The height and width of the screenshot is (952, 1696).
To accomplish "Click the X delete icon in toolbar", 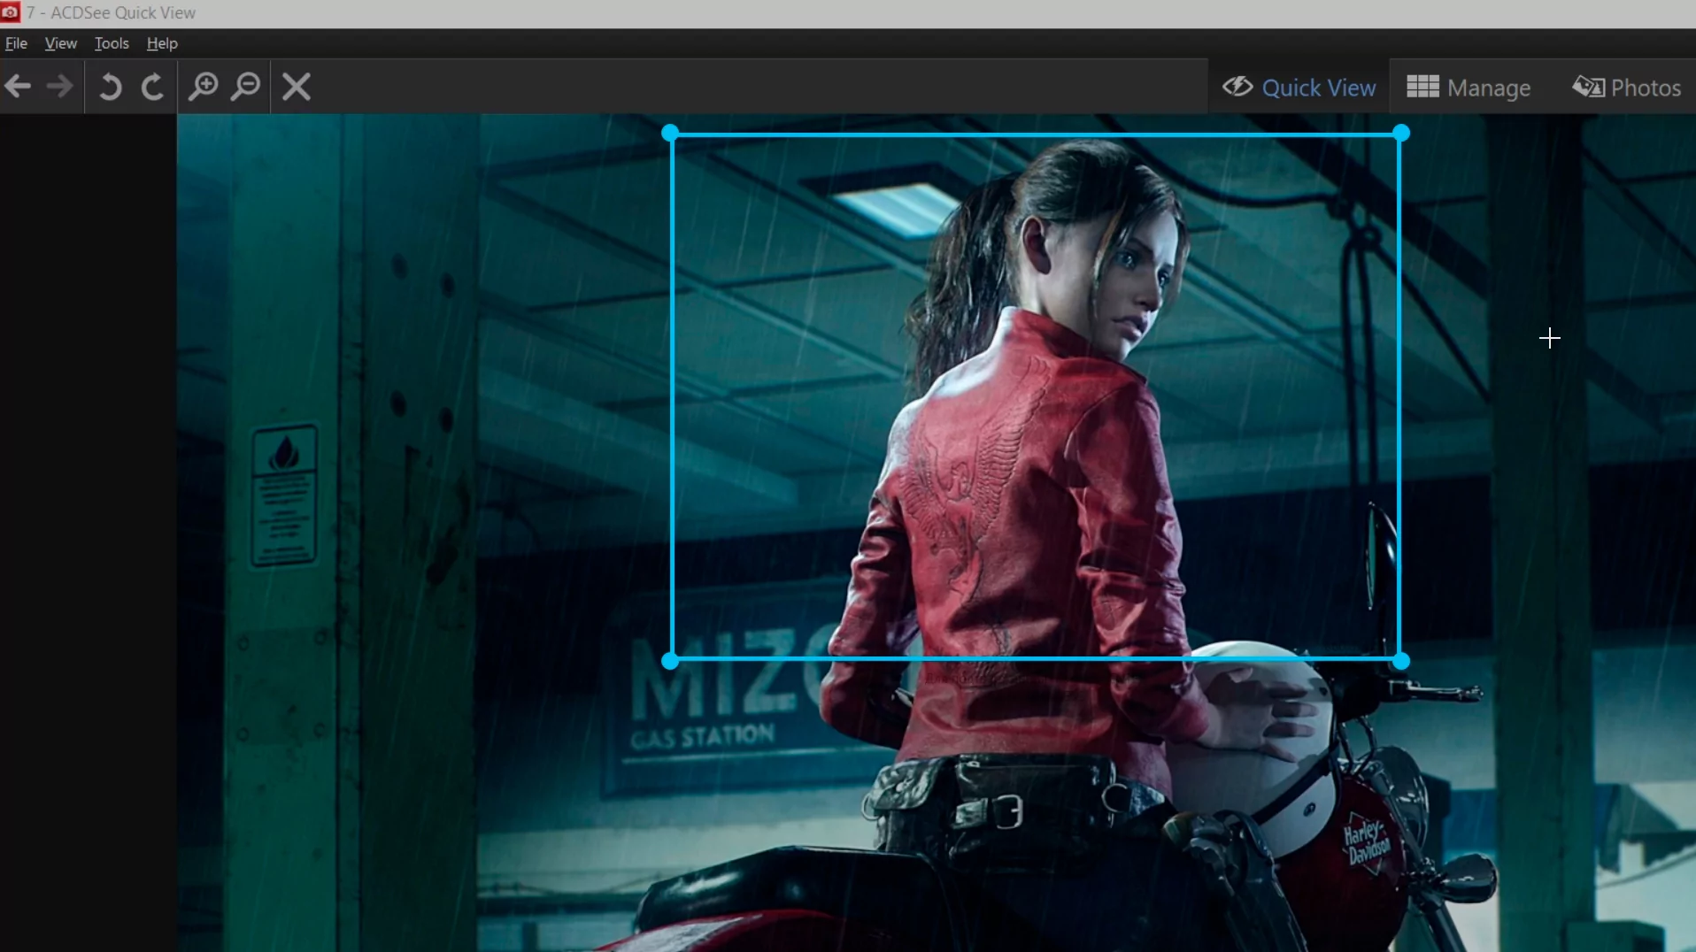I will [x=297, y=87].
